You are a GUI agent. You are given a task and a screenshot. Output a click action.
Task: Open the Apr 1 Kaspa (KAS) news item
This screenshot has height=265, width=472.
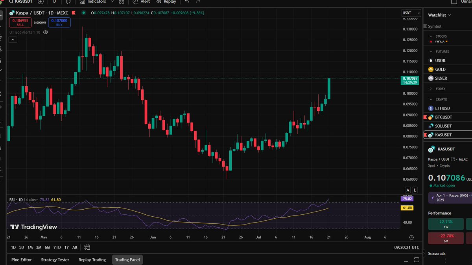pyautogui.click(x=450, y=197)
